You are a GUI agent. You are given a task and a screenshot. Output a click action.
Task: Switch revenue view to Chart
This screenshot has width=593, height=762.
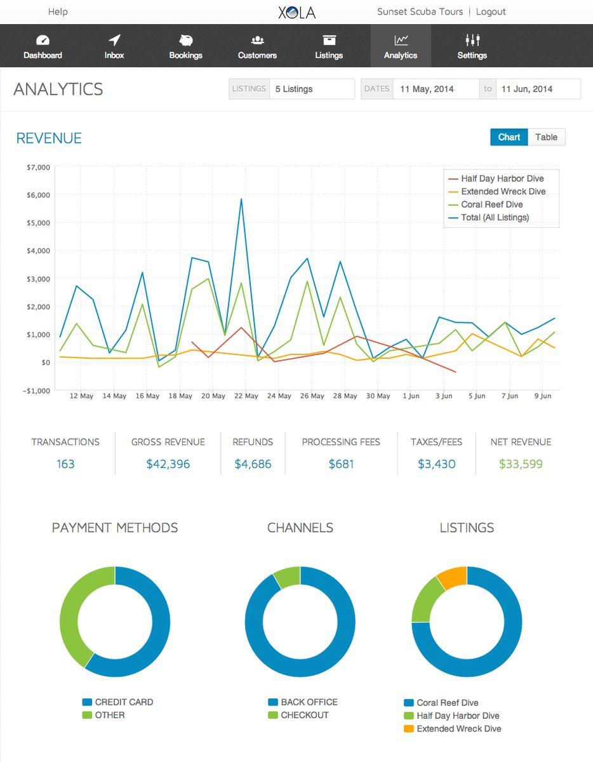coord(509,137)
